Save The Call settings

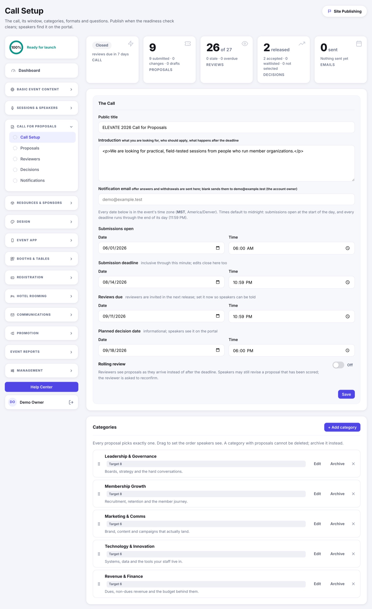pyautogui.click(x=346, y=394)
